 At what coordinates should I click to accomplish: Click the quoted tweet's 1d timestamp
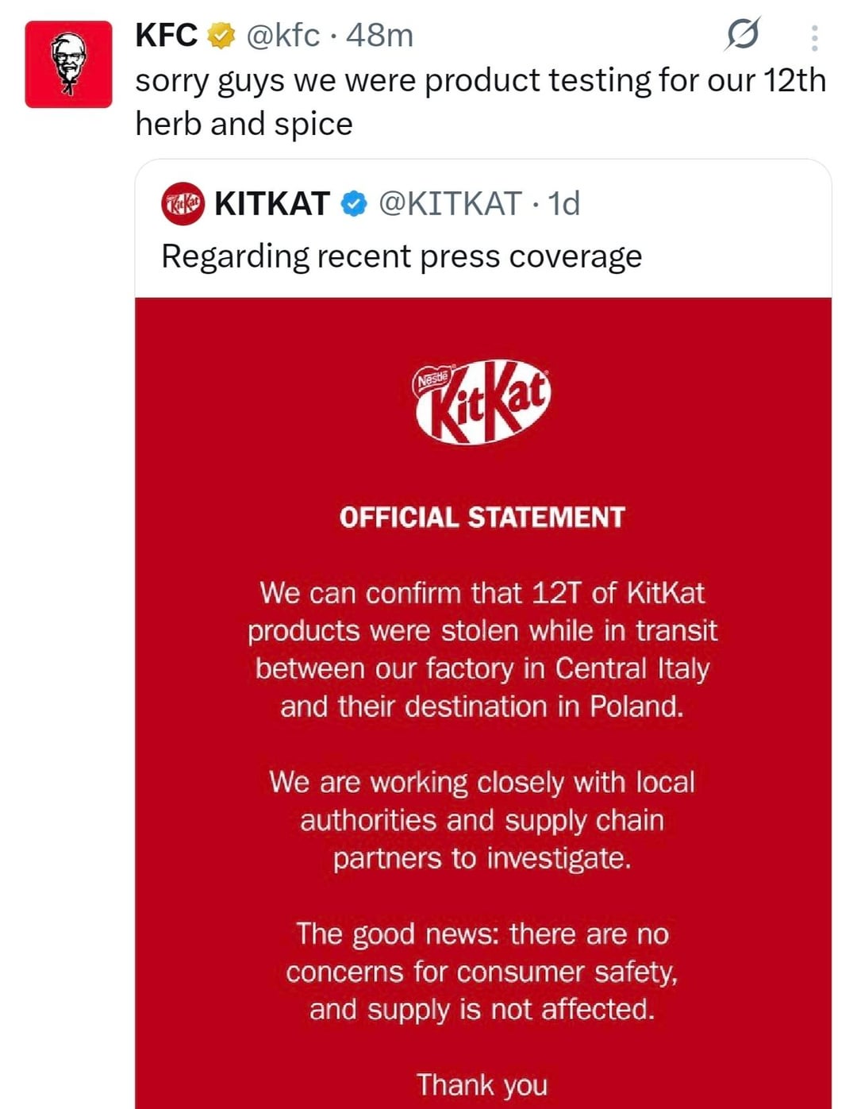pyautogui.click(x=564, y=204)
